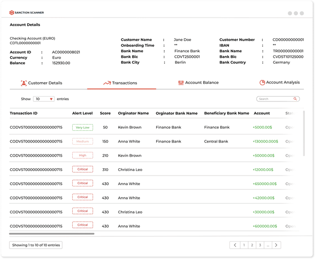Sort by Orginator Bank Name header
Image resolution: width=316 pixels, height=259 pixels.
[x=177, y=113]
